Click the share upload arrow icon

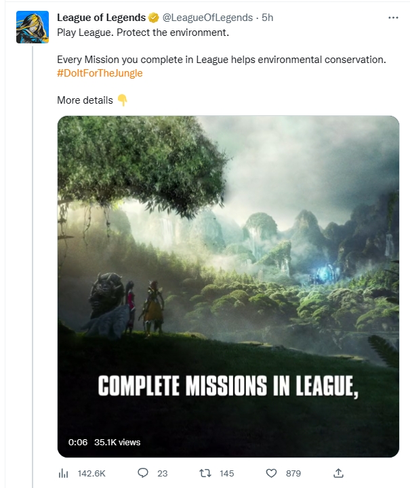tap(340, 472)
